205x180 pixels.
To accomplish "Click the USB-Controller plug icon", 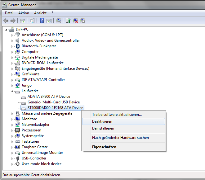I will click(18, 158).
